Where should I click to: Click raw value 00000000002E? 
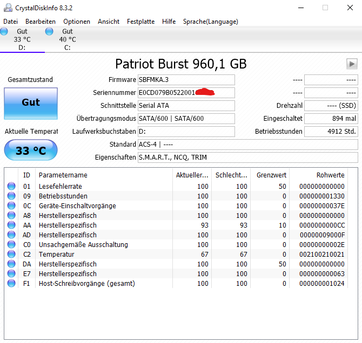(x=322, y=244)
